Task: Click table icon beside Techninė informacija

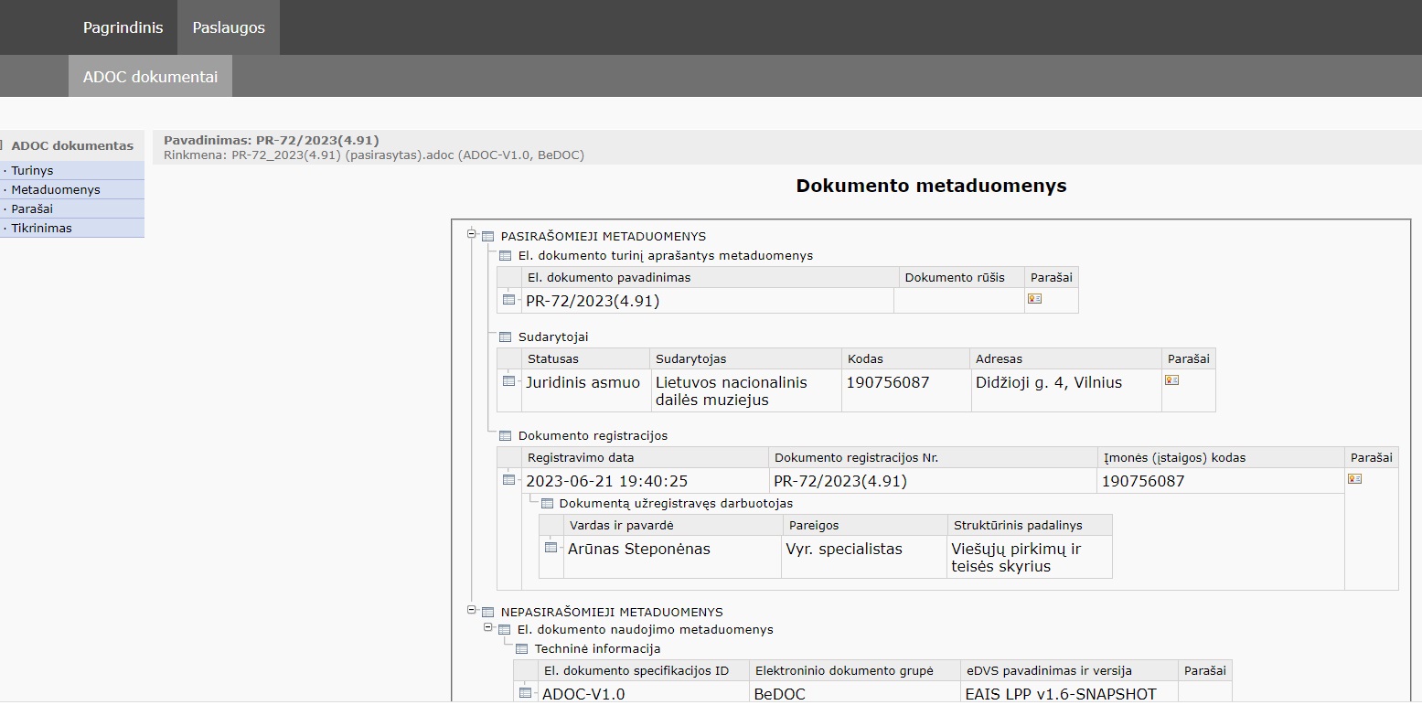Action: point(521,649)
